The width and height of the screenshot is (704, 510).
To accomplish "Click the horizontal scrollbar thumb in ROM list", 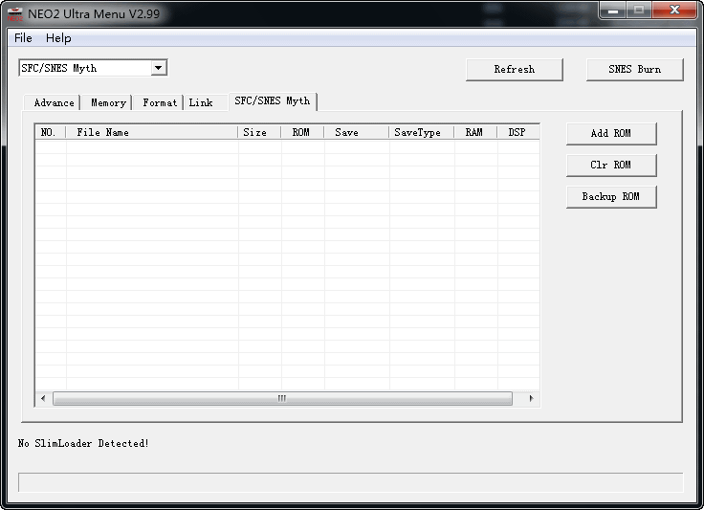I will click(x=282, y=398).
